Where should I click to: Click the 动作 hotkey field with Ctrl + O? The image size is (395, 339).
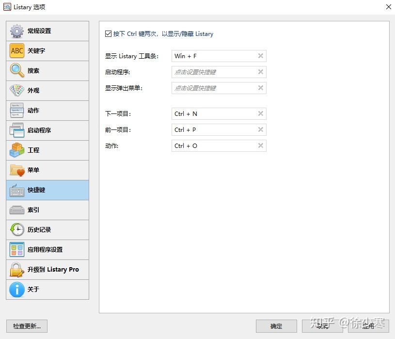pyautogui.click(x=219, y=145)
